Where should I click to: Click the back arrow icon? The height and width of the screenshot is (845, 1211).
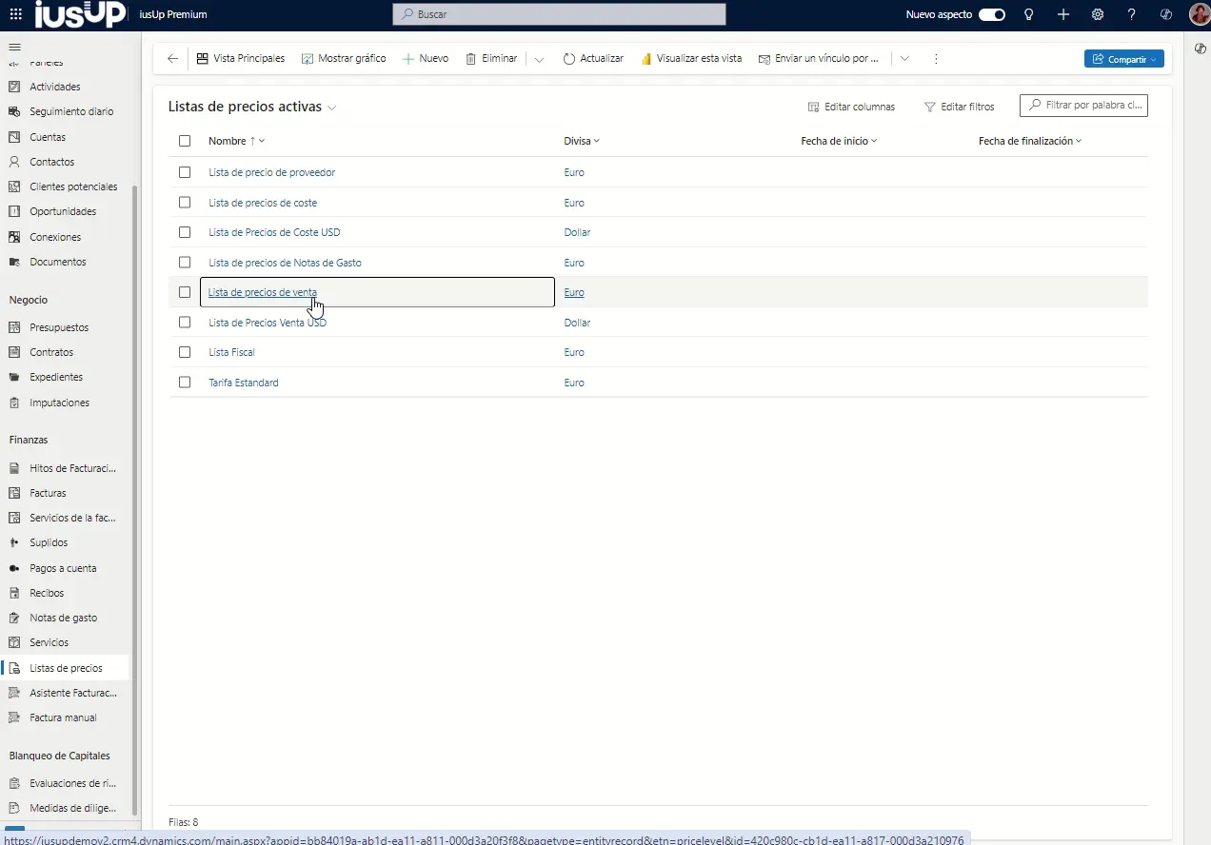172,58
